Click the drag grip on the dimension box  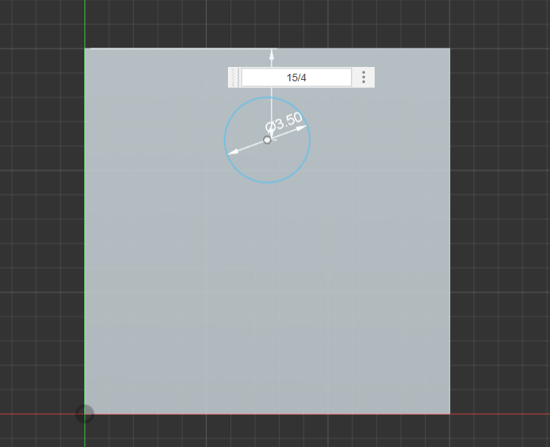[234, 78]
